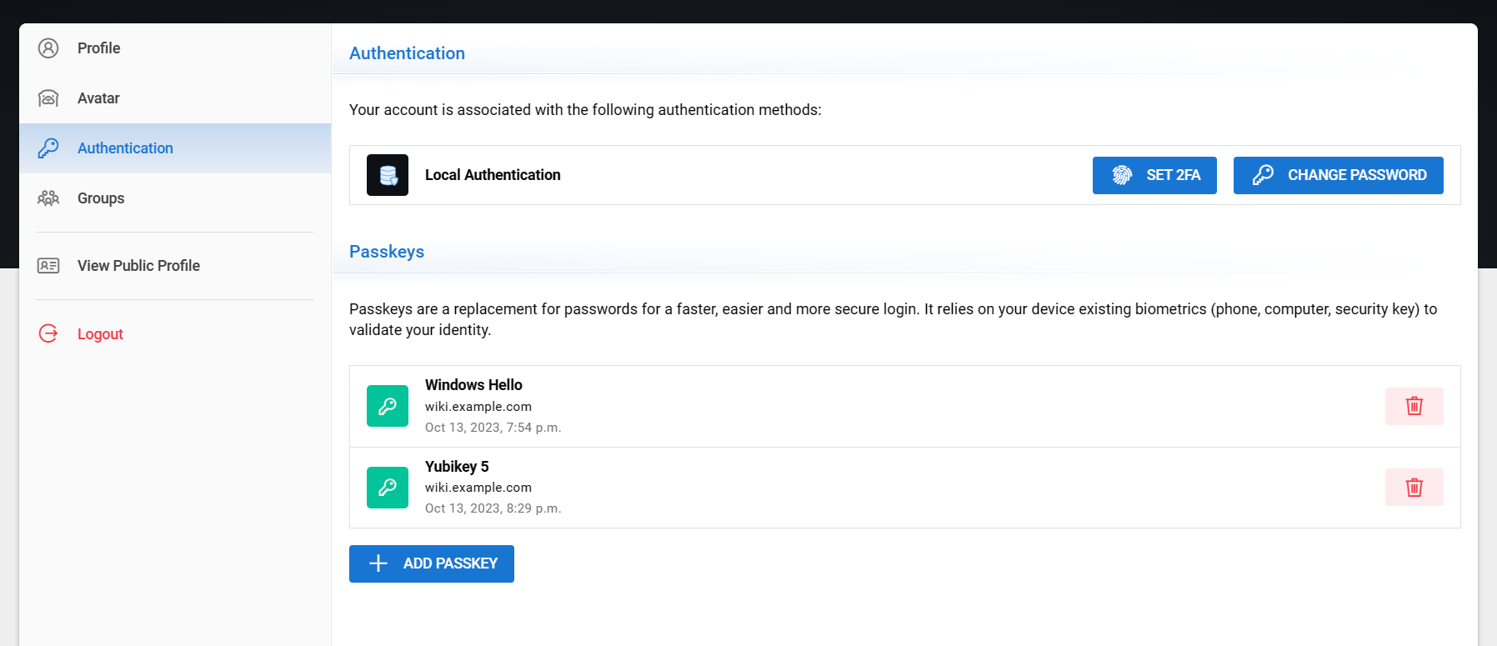Delete the Windows Hello passkey
The width and height of the screenshot is (1497, 646).
(x=1414, y=406)
